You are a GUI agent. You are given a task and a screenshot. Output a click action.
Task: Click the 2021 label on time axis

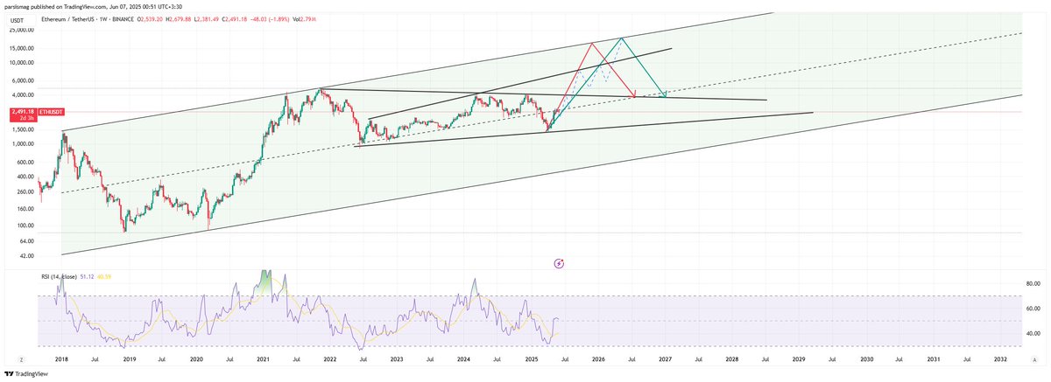click(263, 359)
